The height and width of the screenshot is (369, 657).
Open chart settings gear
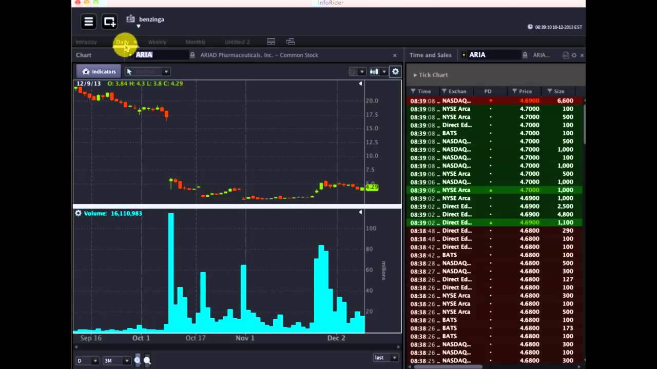[x=395, y=72]
